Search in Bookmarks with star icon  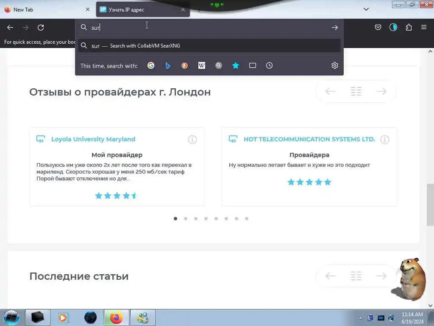(x=236, y=65)
